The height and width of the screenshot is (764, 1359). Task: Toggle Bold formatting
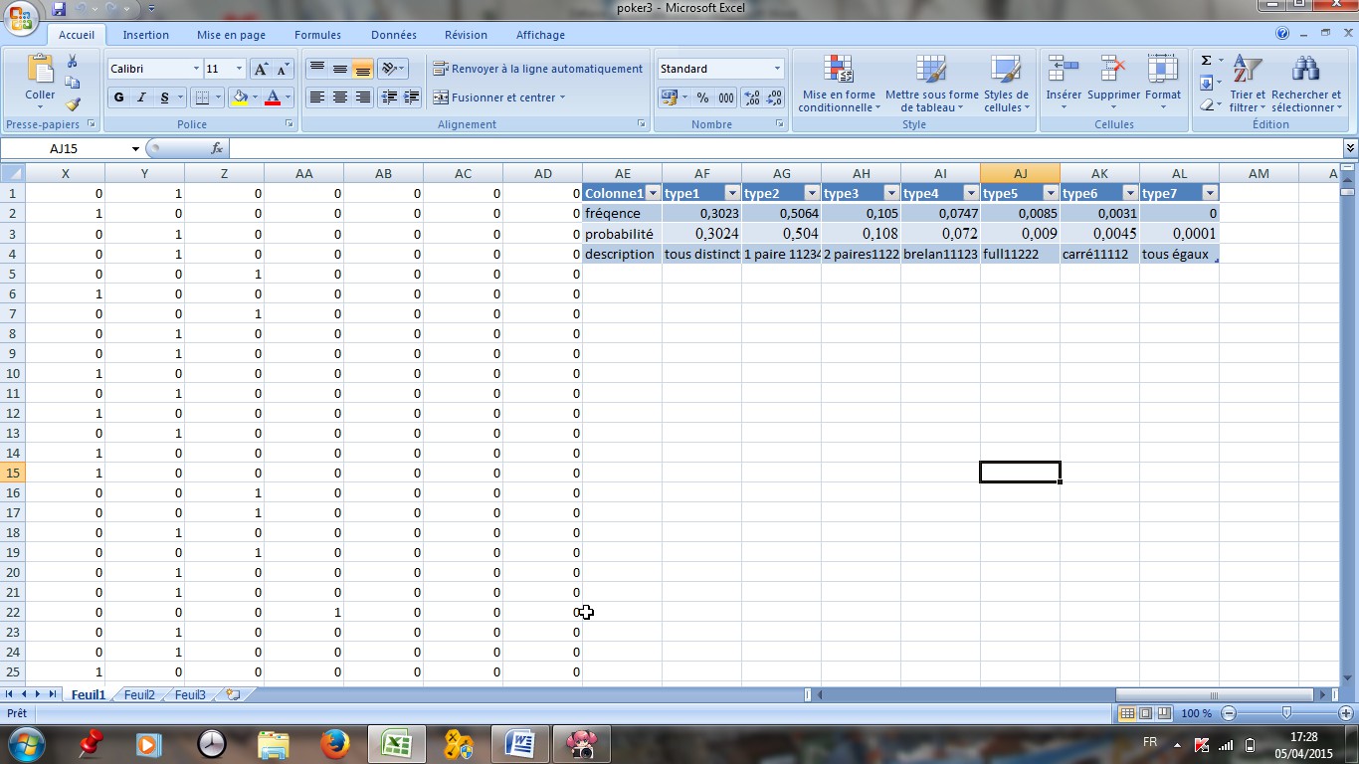[x=119, y=97]
